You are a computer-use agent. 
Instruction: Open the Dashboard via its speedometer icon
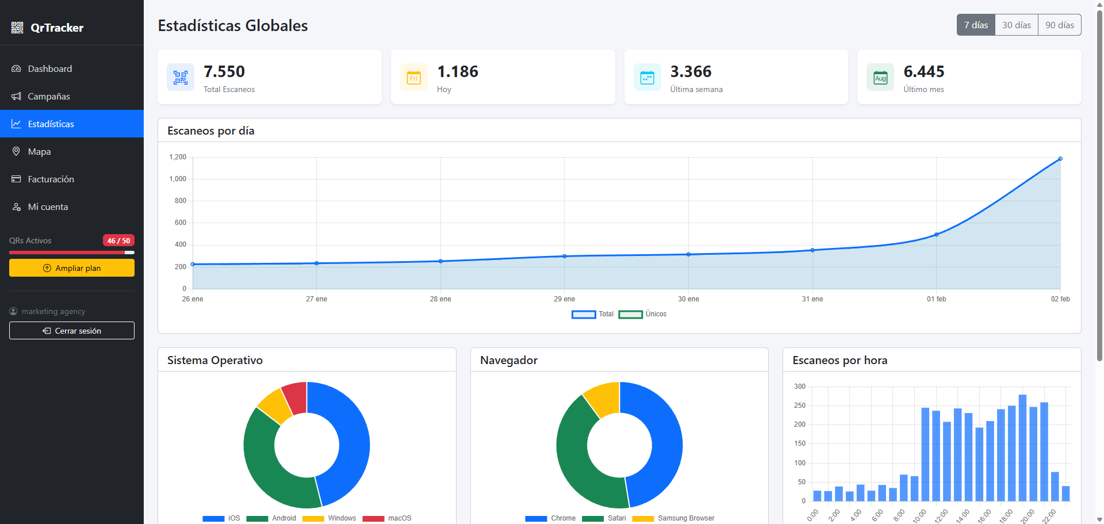tap(16, 68)
